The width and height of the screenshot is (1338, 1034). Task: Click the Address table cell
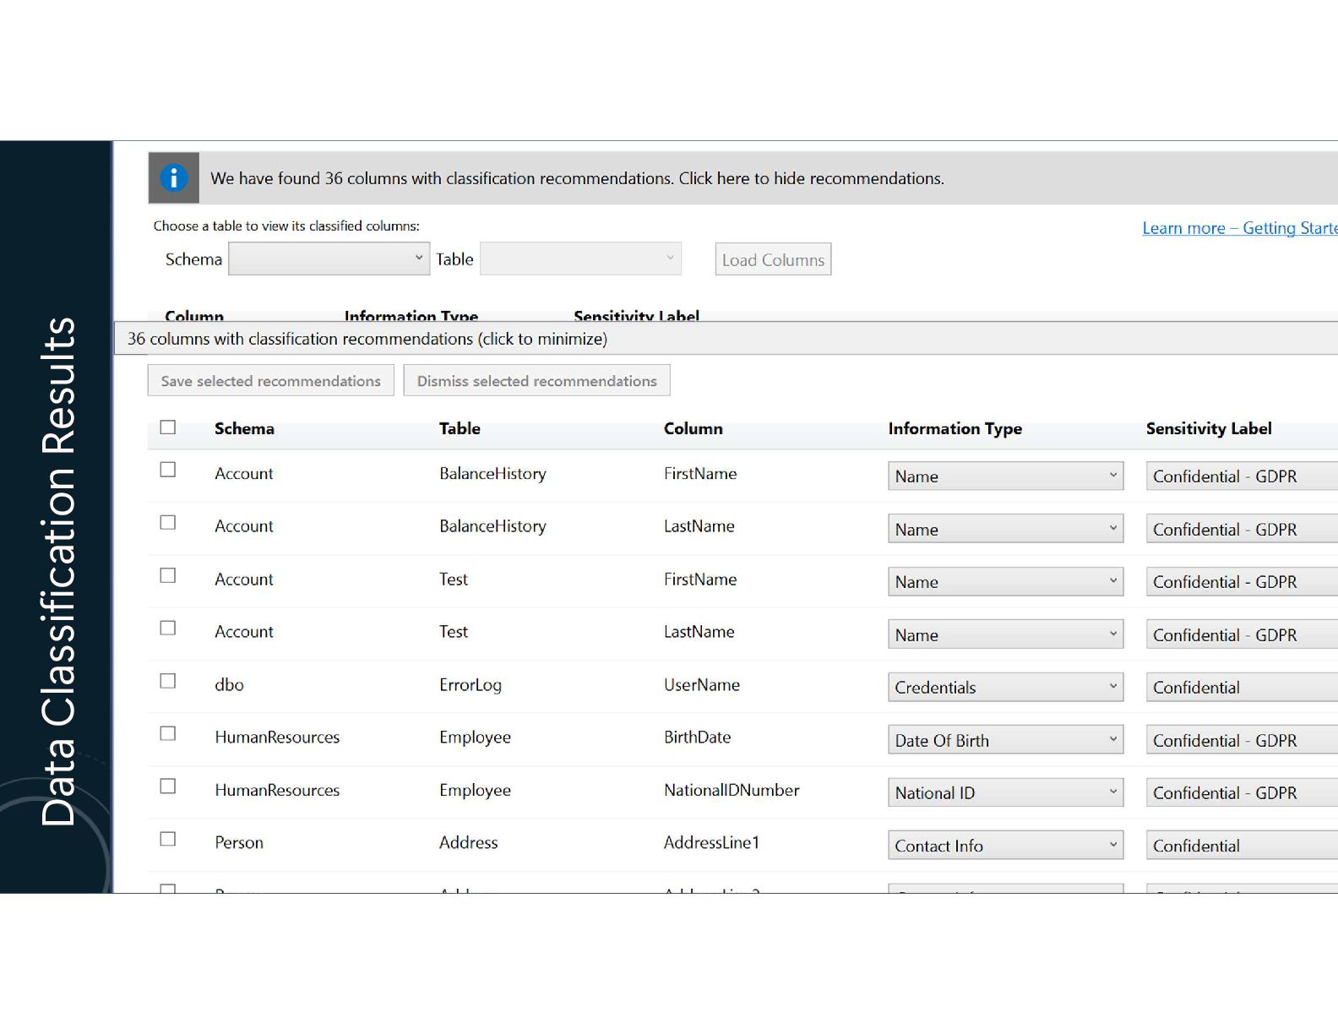coord(468,842)
